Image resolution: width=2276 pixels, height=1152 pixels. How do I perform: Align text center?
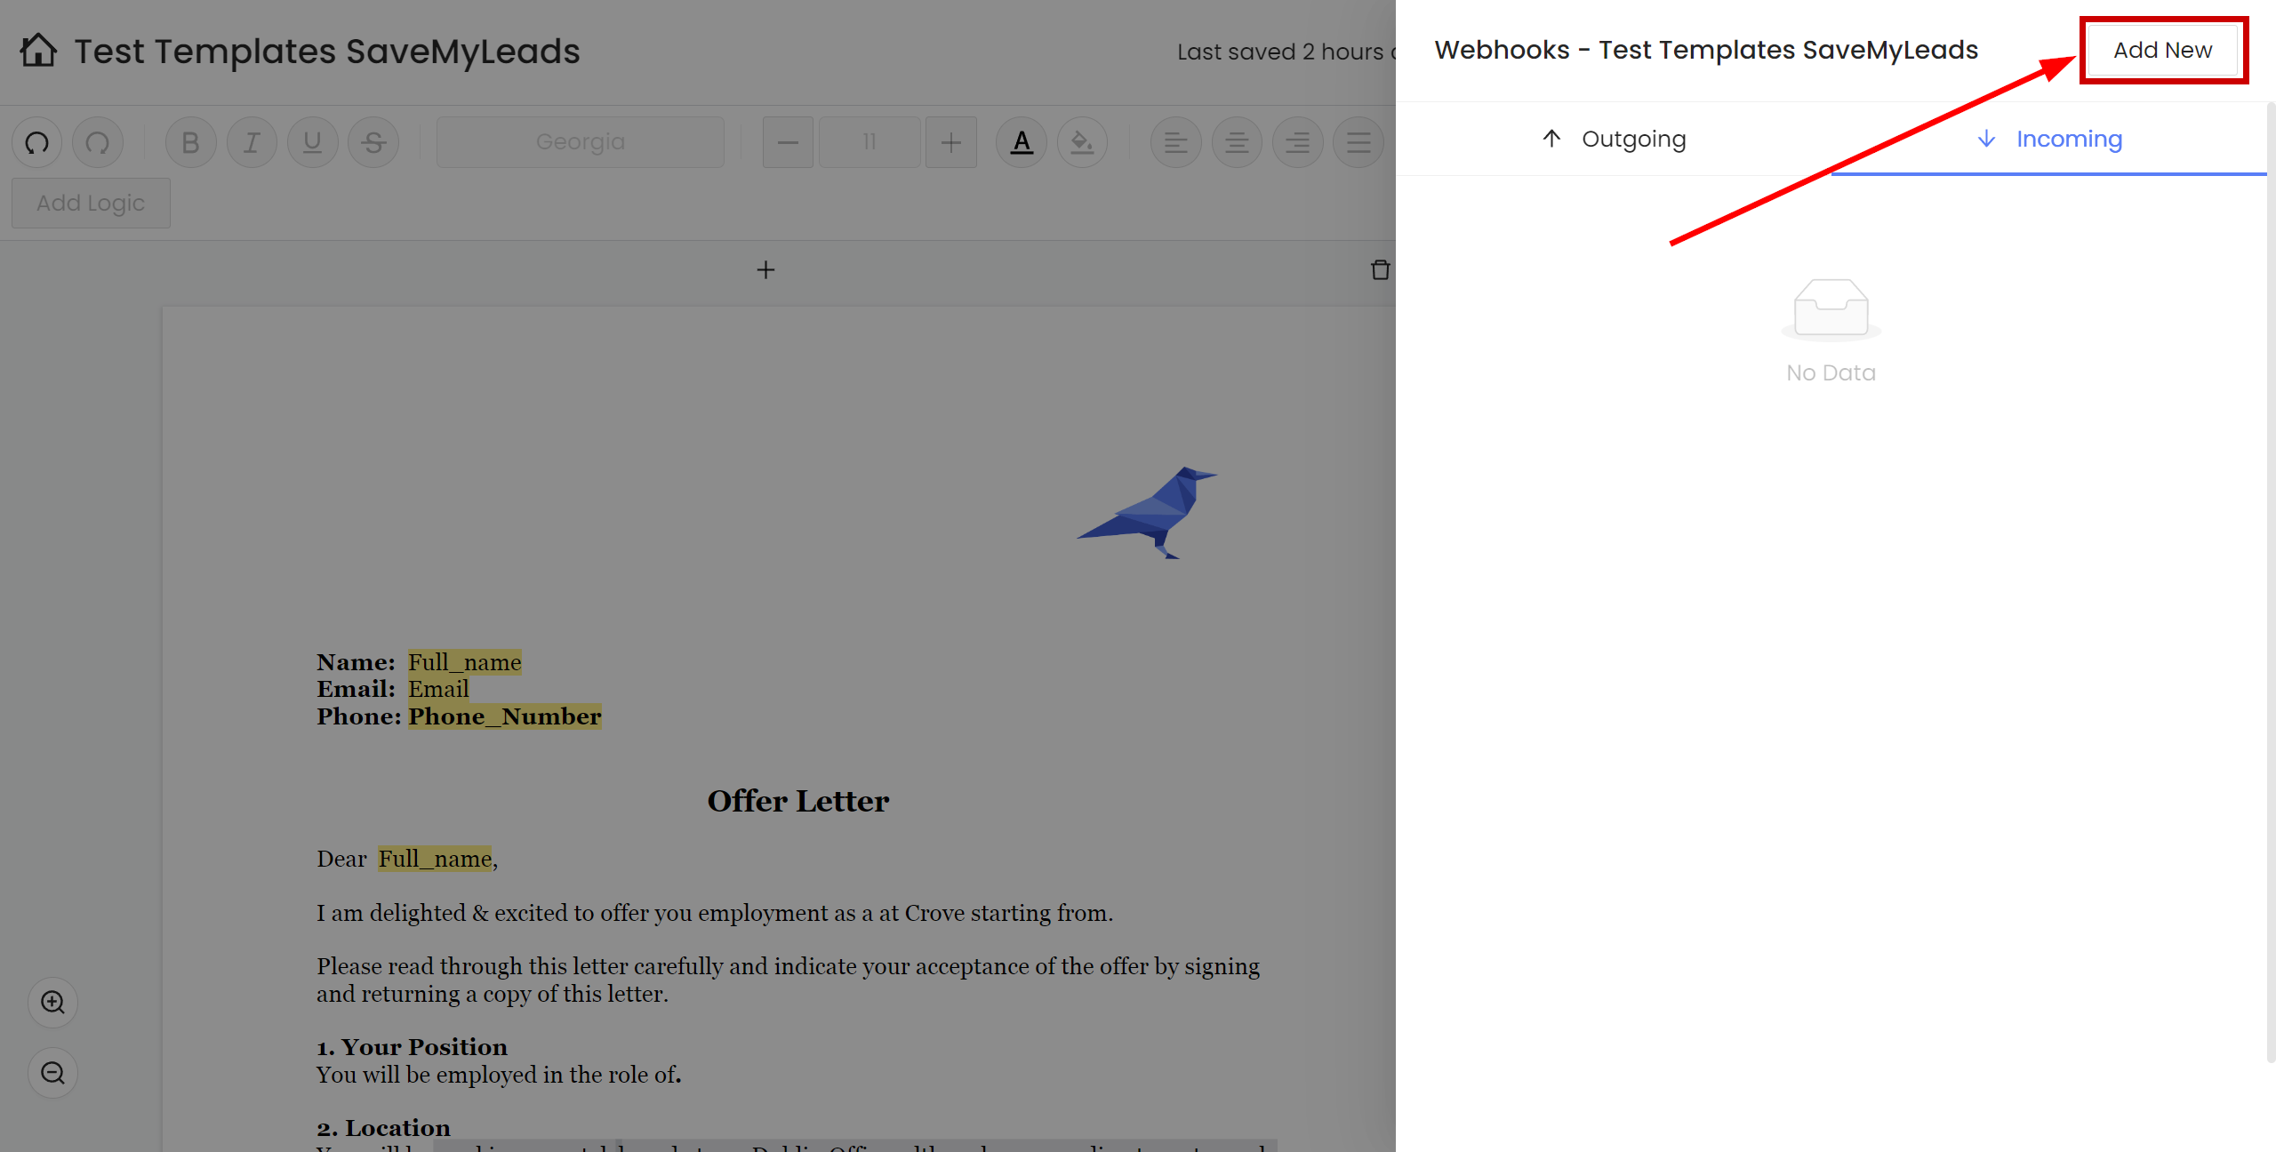[x=1237, y=142]
